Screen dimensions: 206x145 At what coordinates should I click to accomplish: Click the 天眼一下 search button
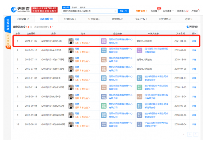point(123,11)
